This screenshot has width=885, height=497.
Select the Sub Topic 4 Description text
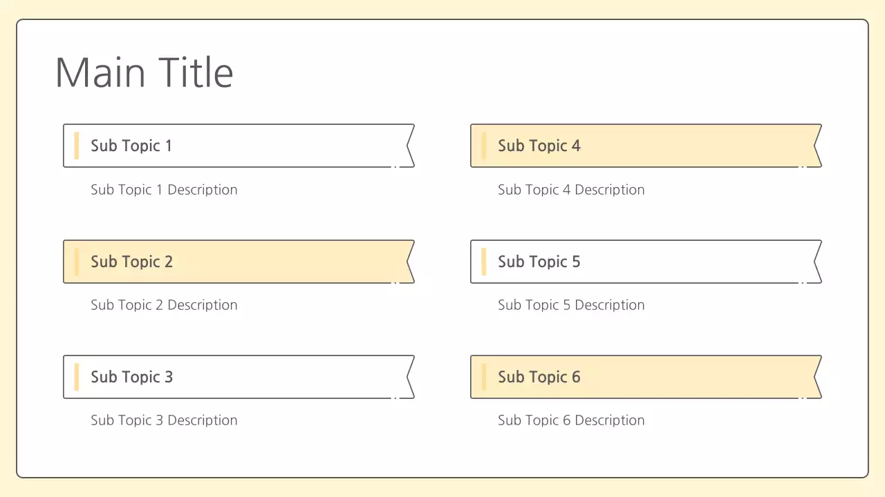pyautogui.click(x=571, y=190)
